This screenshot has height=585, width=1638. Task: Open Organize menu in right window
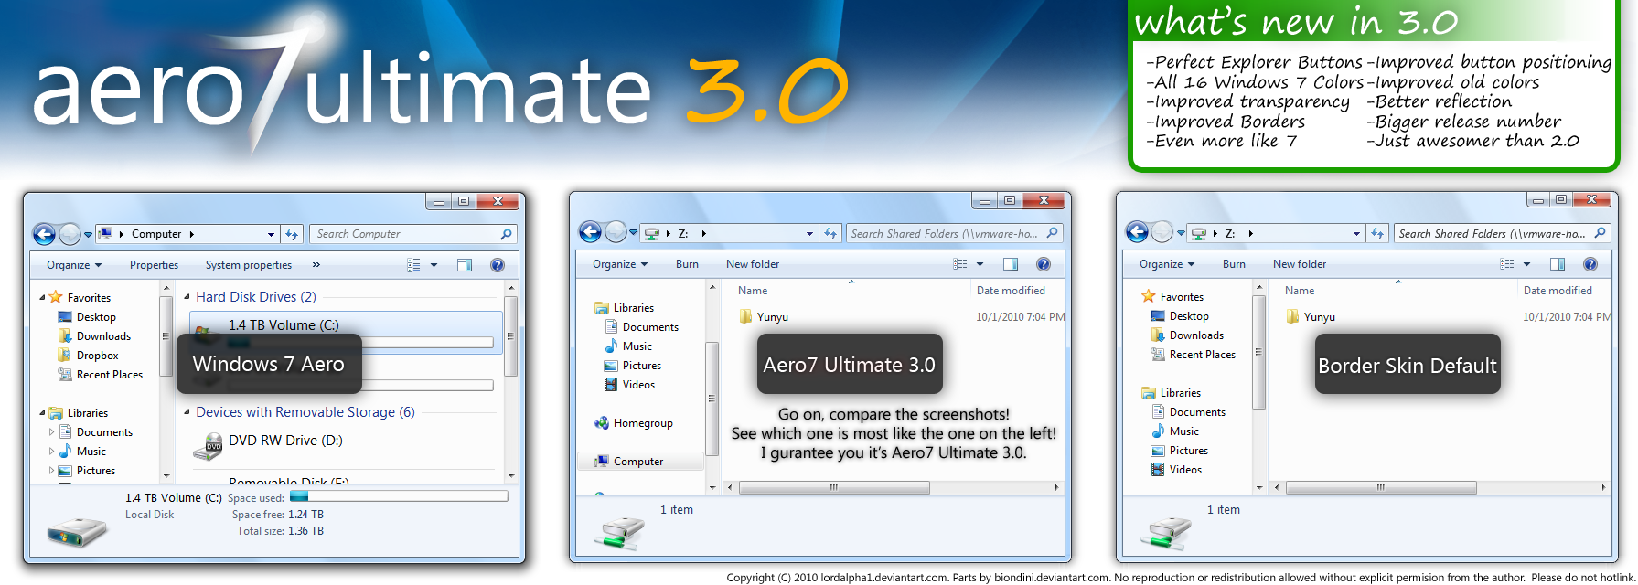pos(1167,264)
